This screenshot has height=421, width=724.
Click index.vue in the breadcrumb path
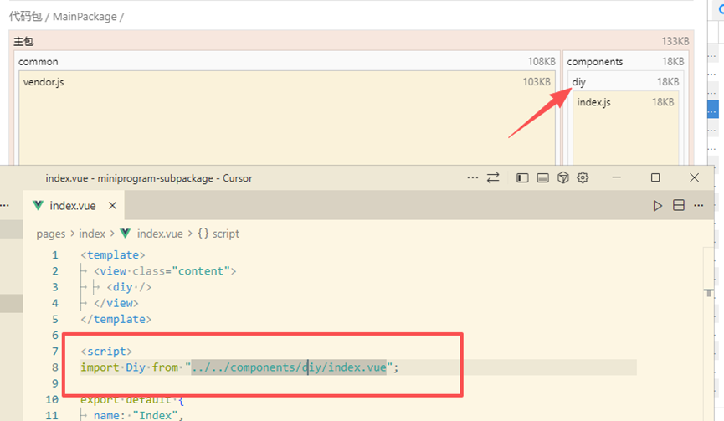click(x=159, y=234)
